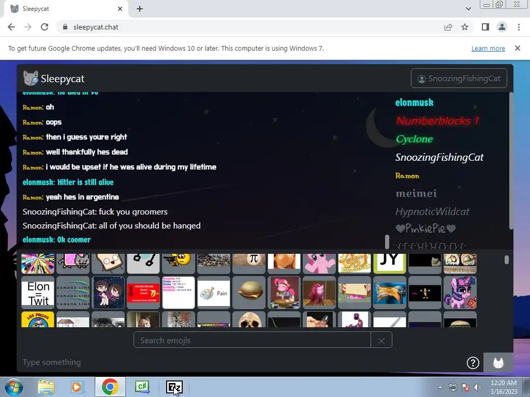Viewport: 530px width, 397px height.
Task: Pick the hamburger emoji
Action: pos(249,293)
